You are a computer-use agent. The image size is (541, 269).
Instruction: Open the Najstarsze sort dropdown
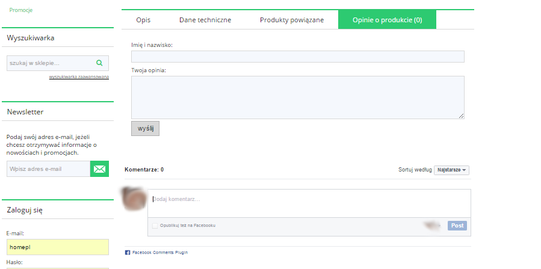pyautogui.click(x=452, y=170)
